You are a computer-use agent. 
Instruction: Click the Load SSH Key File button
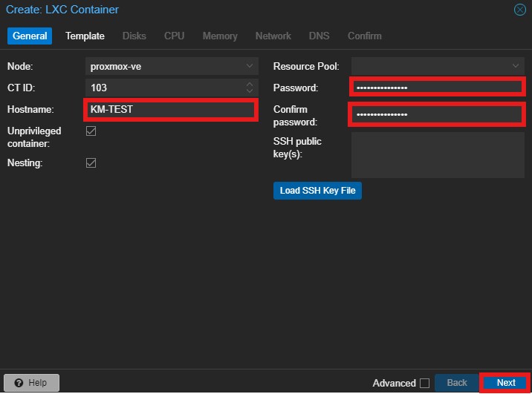(x=317, y=191)
